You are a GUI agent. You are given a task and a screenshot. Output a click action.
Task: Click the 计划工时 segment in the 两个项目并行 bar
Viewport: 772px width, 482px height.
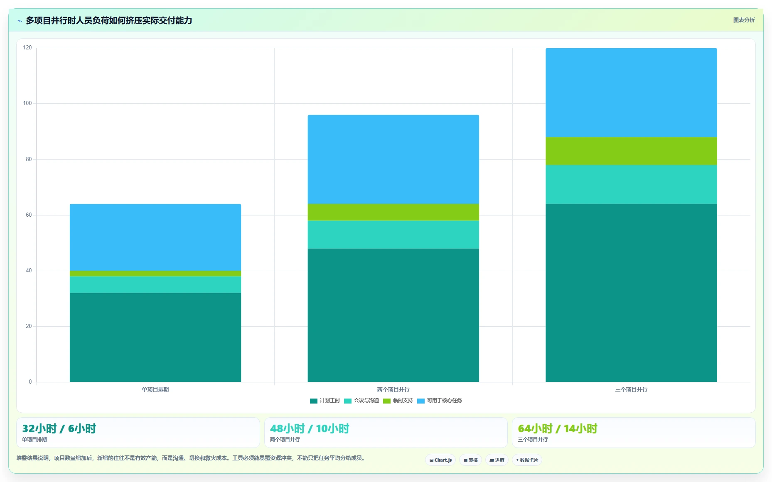coord(393,315)
